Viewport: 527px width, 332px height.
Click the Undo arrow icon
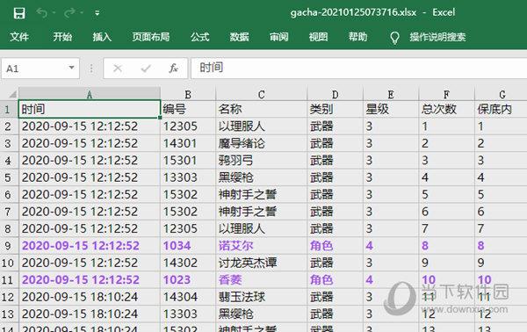coord(42,13)
